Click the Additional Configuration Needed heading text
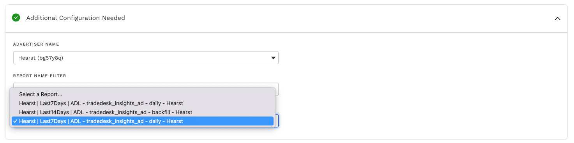This screenshot has height=143, width=574. click(x=76, y=18)
